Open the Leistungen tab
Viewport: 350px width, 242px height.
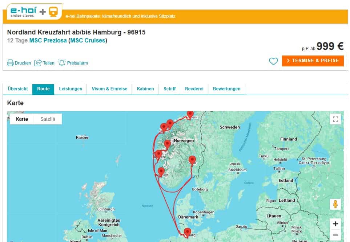tap(71, 89)
